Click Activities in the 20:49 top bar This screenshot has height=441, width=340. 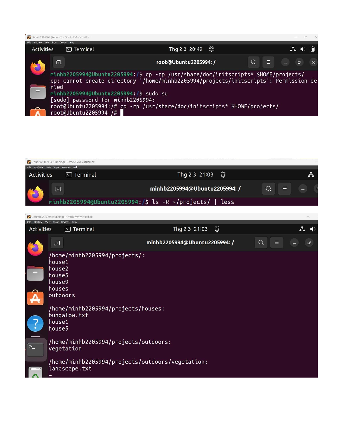(x=42, y=49)
